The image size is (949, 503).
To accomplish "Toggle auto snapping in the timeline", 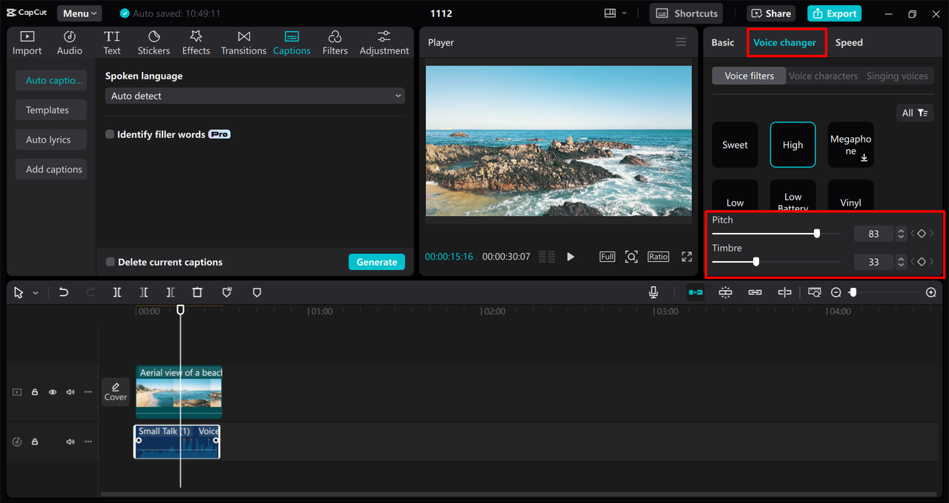I will [725, 292].
